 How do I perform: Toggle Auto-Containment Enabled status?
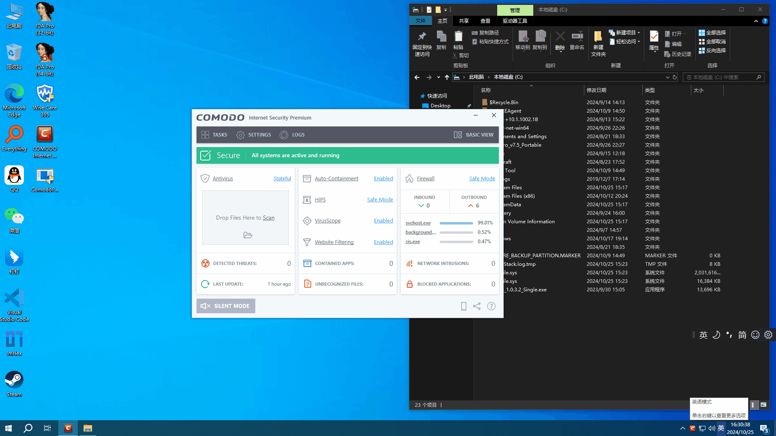click(383, 179)
